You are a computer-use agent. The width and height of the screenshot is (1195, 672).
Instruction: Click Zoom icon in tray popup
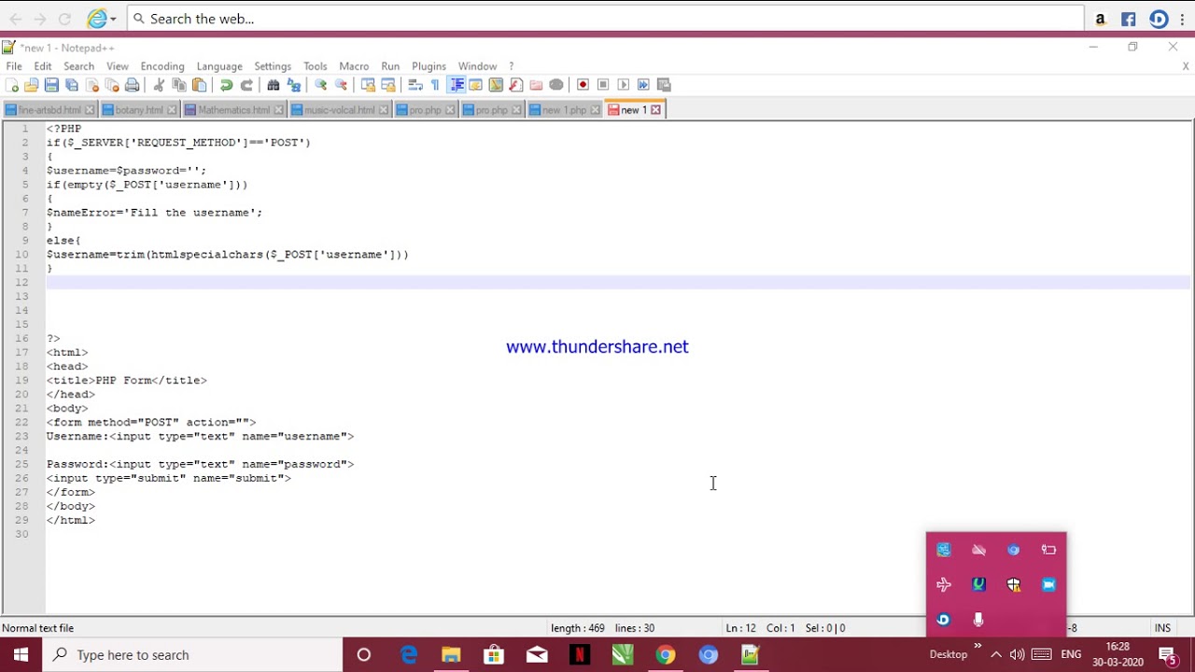coord(1048,585)
